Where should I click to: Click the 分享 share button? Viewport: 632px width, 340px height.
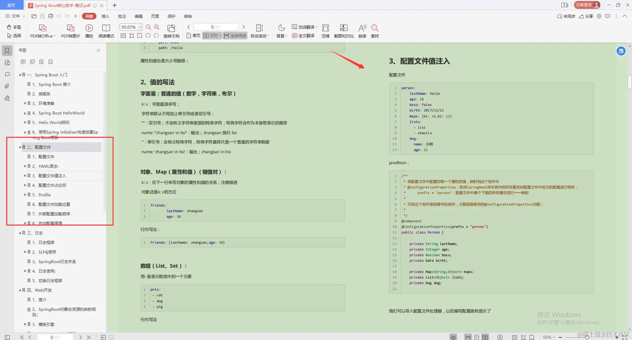pyautogui.click(x=586, y=16)
